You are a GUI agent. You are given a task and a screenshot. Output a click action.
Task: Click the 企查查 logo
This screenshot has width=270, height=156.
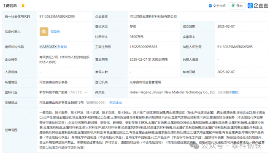coord(258,5)
